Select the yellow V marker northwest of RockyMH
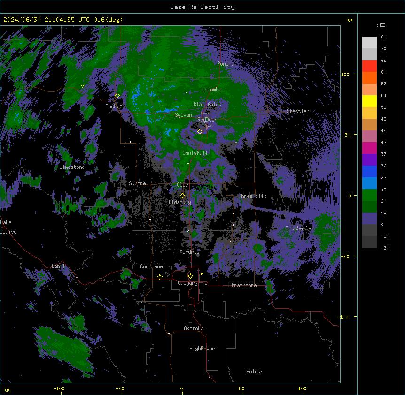The image size is (405, 395). 82,86
